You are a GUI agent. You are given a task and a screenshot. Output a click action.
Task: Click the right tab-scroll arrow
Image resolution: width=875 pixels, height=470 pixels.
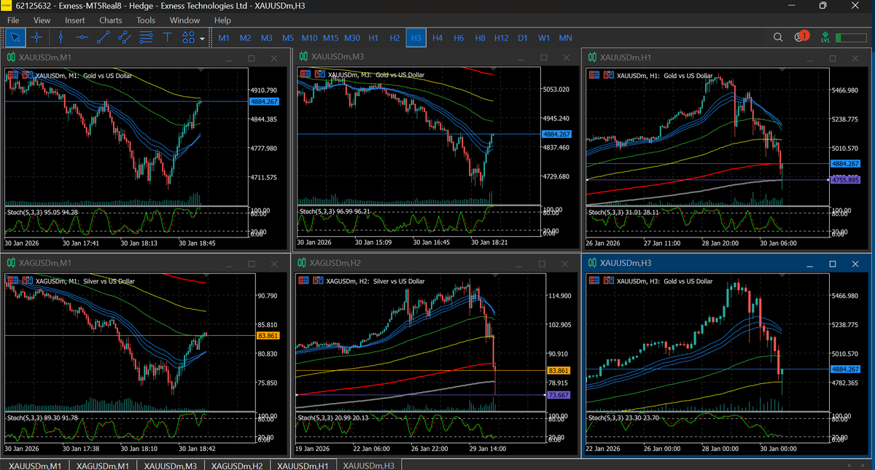[863, 465]
